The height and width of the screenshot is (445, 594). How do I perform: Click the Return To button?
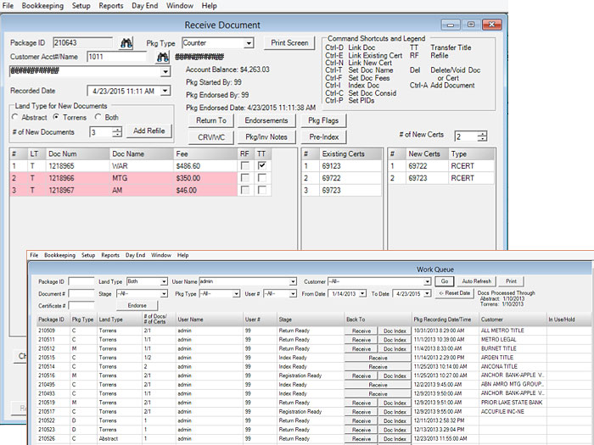point(211,120)
